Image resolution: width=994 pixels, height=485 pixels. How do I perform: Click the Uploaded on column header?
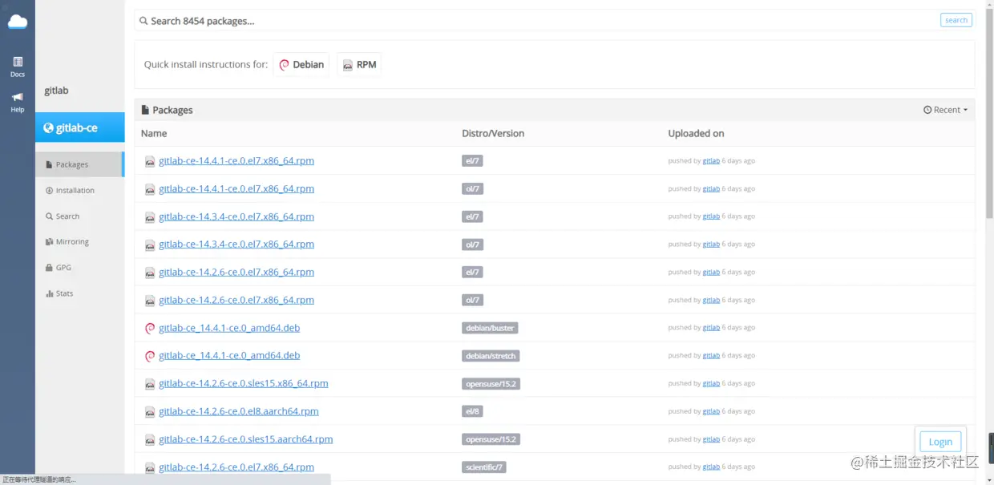(x=696, y=134)
